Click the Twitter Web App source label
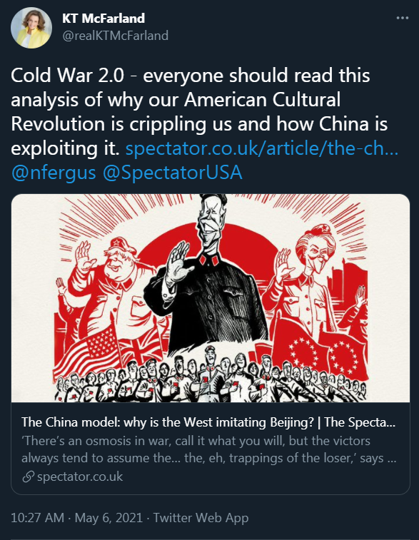The image size is (419, 540). [201, 518]
